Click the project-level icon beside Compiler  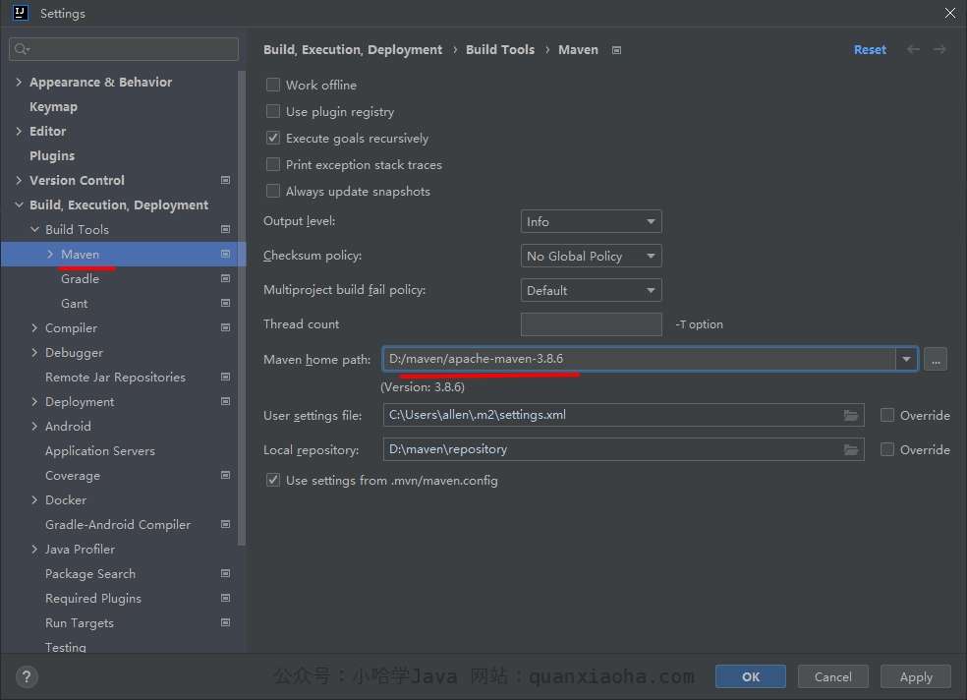[x=226, y=327]
